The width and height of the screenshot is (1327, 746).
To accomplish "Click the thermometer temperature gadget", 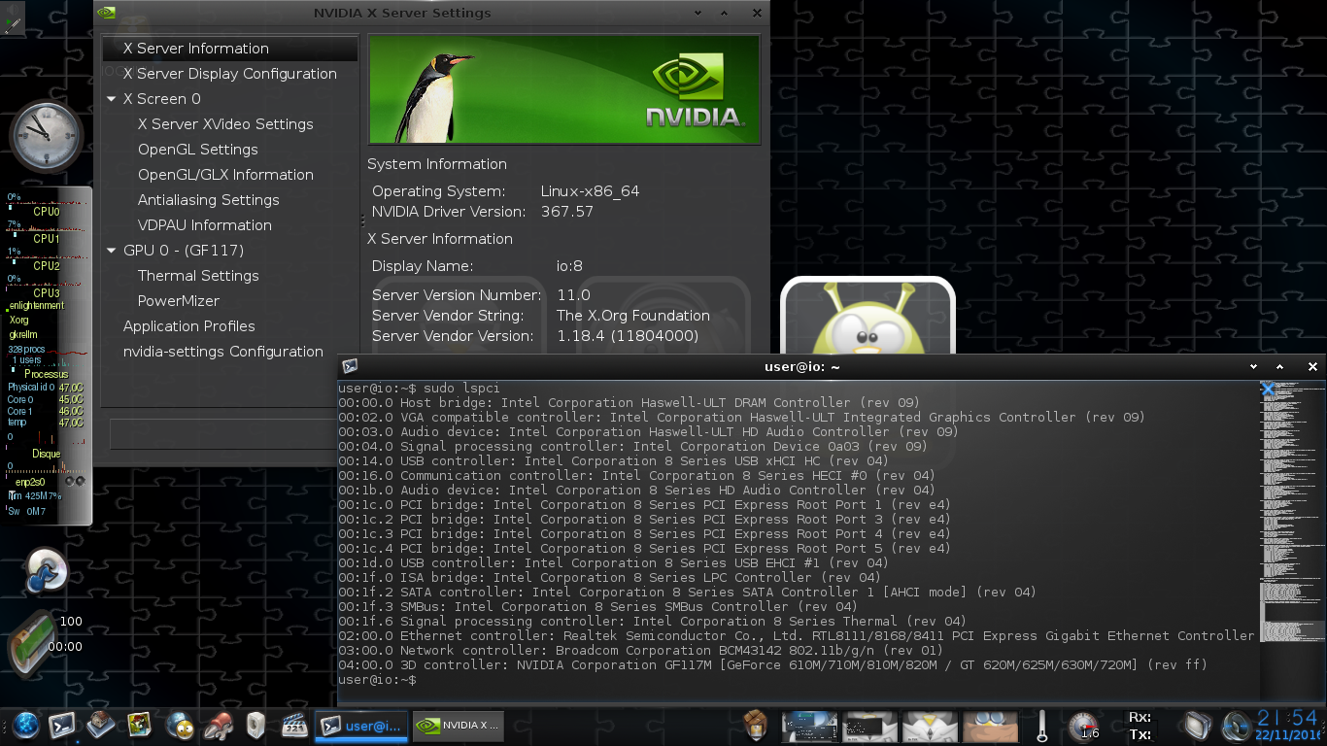I will (x=1042, y=726).
